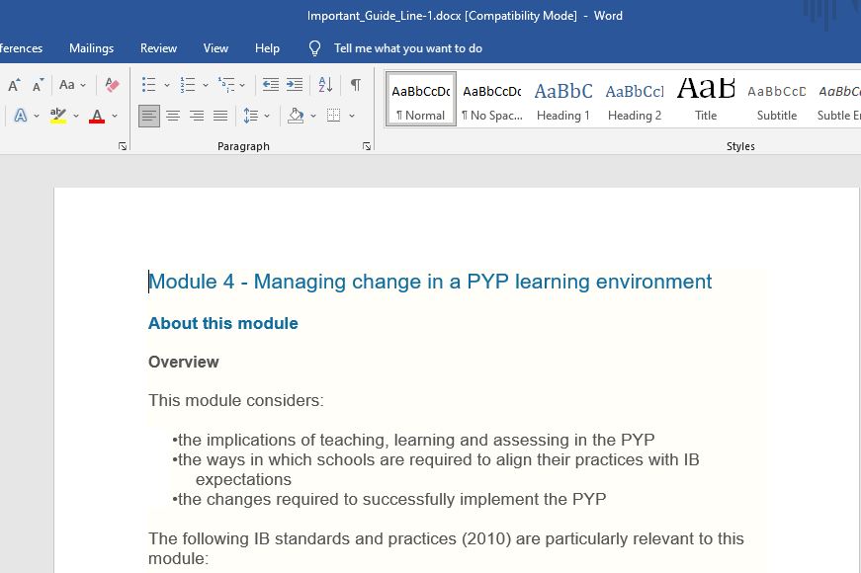This screenshot has height=573, width=861.
Task: Open the Mailings tab
Action: coord(91,48)
